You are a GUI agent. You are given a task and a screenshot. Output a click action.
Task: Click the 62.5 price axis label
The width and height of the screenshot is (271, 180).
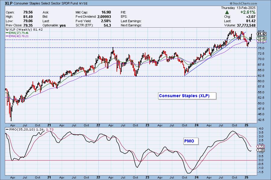pos(261,76)
